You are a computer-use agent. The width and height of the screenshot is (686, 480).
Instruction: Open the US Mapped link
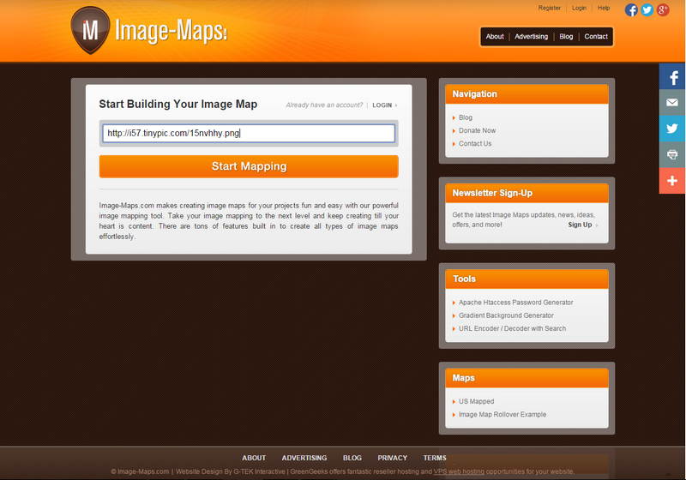477,401
